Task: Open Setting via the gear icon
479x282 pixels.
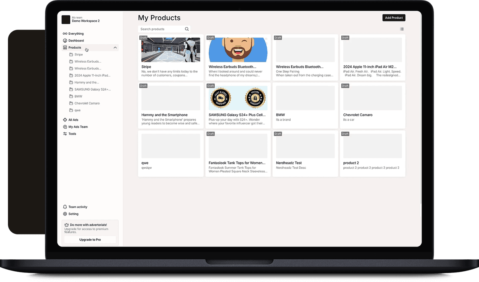Action: click(65, 214)
